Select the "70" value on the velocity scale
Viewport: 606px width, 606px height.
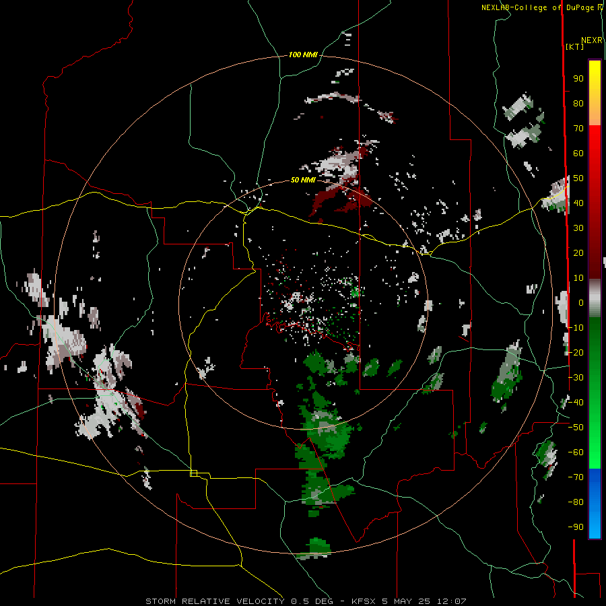[578, 129]
